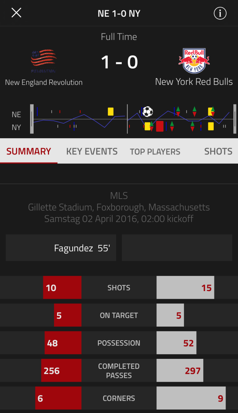Screen dimensions: 238x413
Task: Switch to the Key Events tab
Action: click(92, 151)
